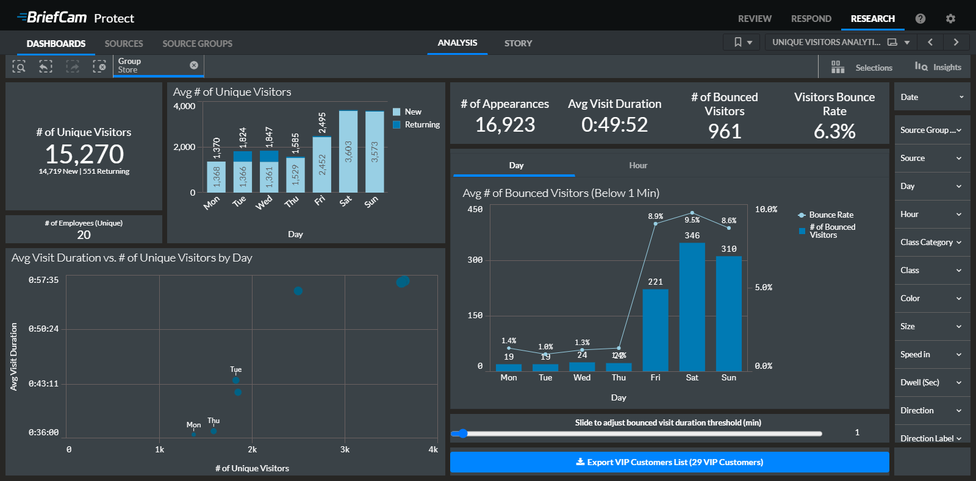Viewport: 976px width, 481px height.
Task: Open the Dwell (Sec) filter dropdown
Action: click(931, 382)
